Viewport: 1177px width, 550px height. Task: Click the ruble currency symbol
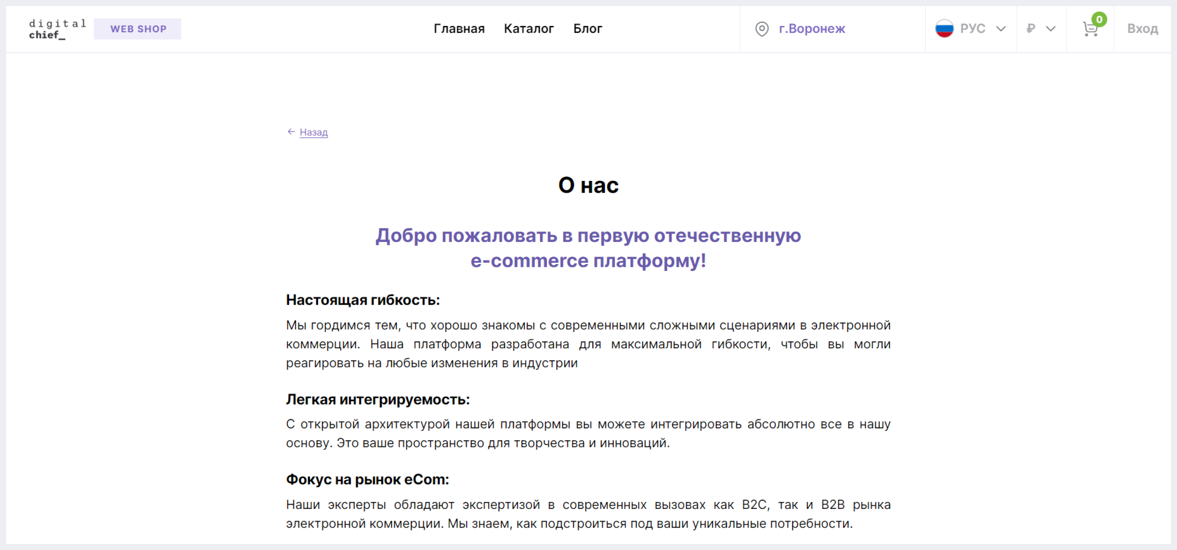(x=1030, y=28)
